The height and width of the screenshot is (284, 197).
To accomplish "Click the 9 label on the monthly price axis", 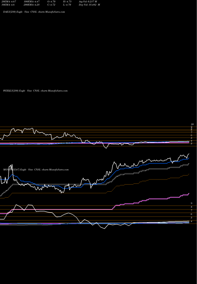I will [191, 204].
